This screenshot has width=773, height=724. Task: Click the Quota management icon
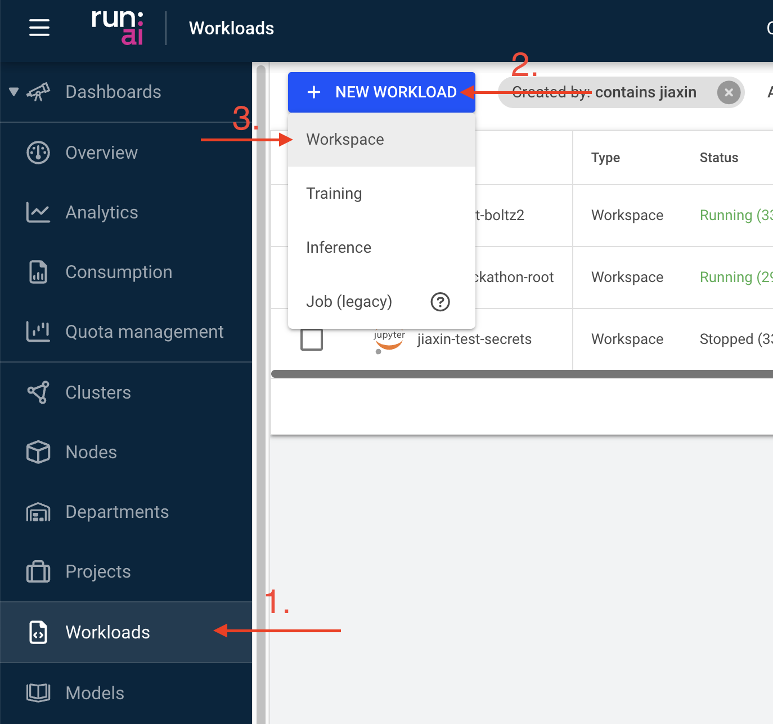(38, 332)
